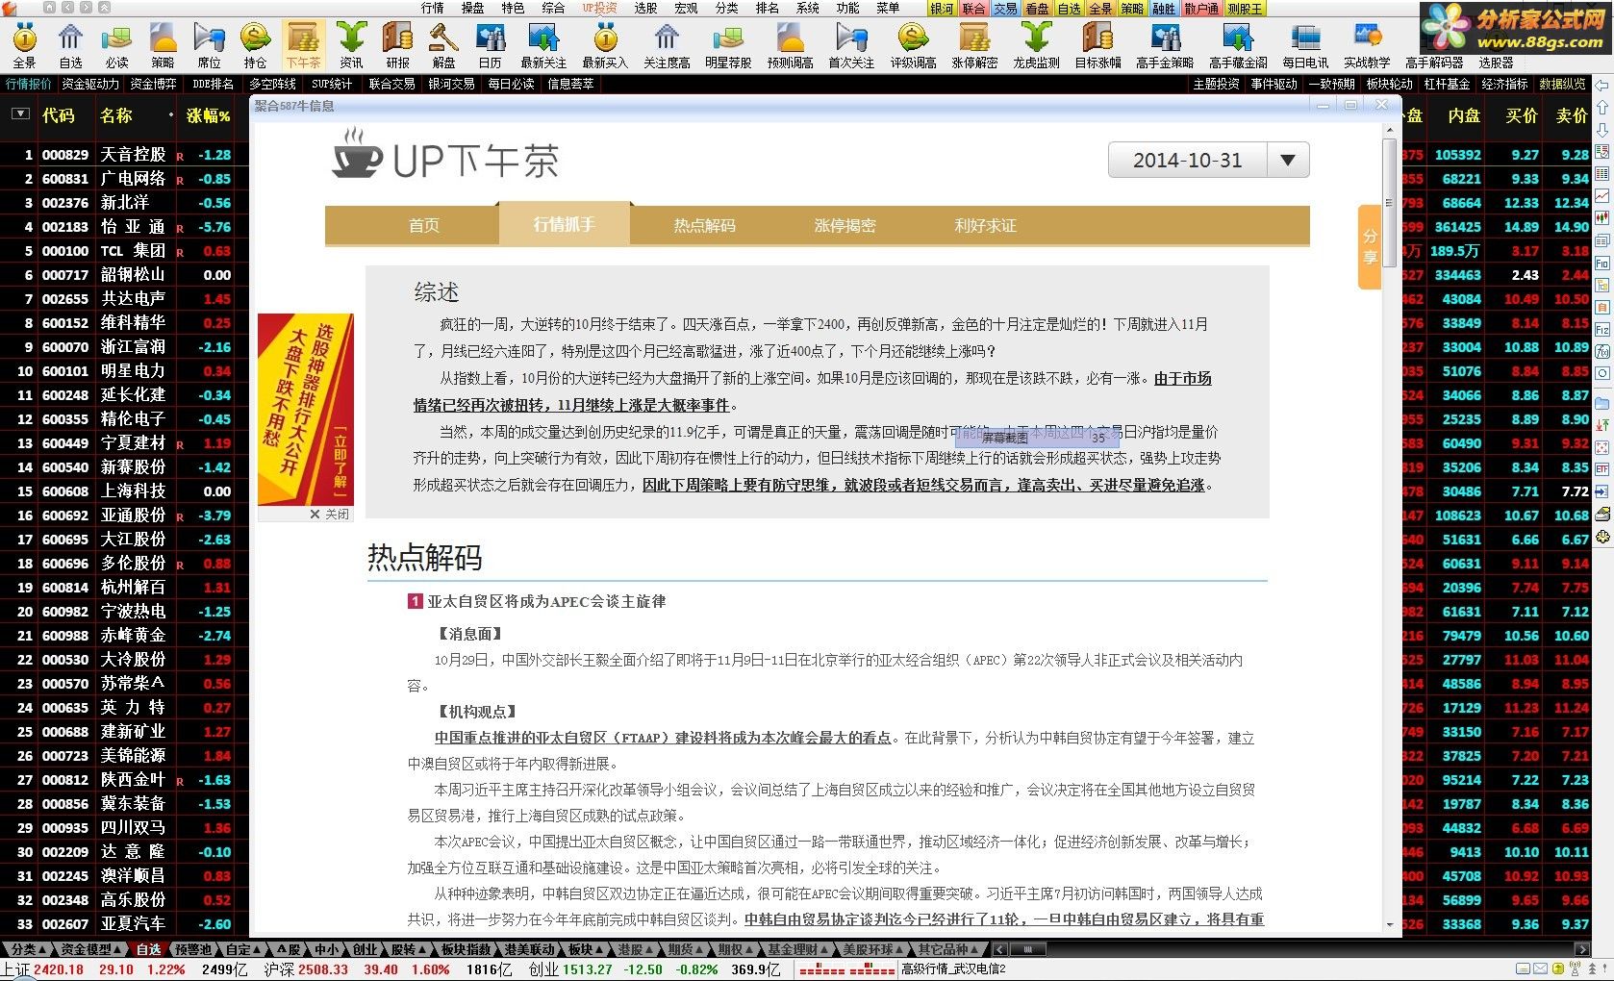Open the 资讯 news toolbar icon

point(351,45)
